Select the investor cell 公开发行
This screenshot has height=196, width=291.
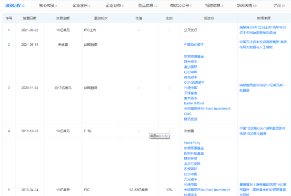pyautogui.click(x=190, y=30)
